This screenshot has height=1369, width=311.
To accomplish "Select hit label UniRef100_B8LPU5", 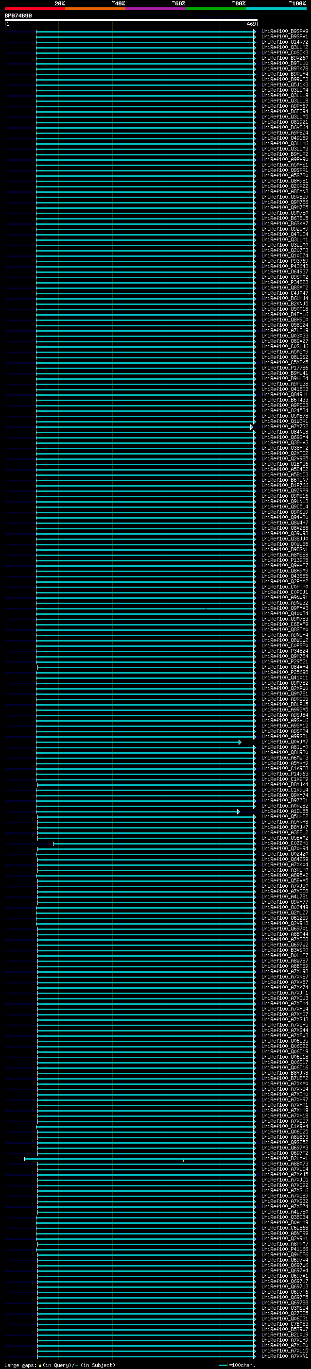I will [x=285, y=704].
